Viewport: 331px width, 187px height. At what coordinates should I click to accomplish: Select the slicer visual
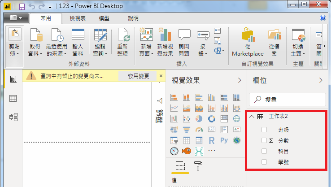(x=174, y=140)
